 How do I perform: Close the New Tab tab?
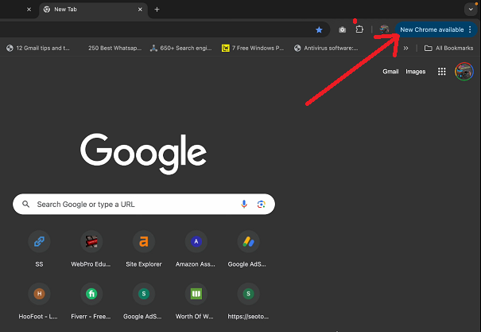(x=140, y=10)
